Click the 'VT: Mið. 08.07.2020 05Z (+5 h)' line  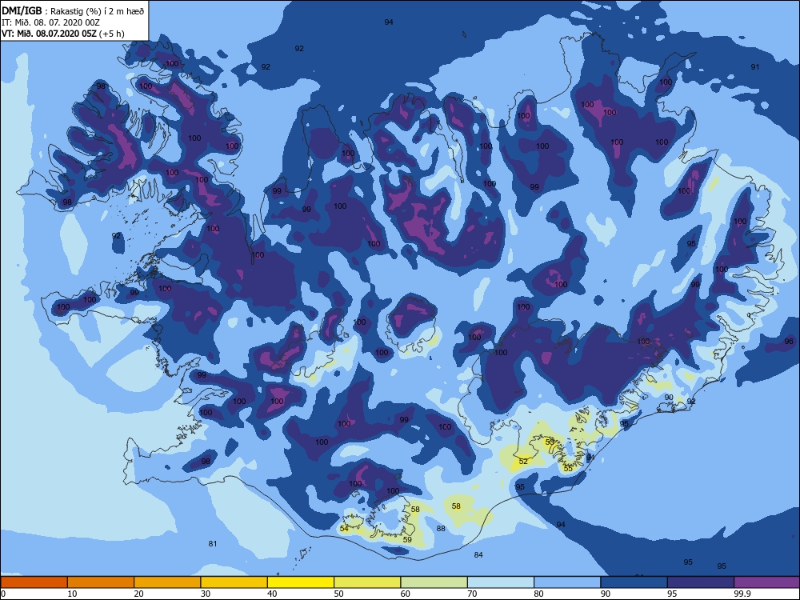(x=62, y=34)
